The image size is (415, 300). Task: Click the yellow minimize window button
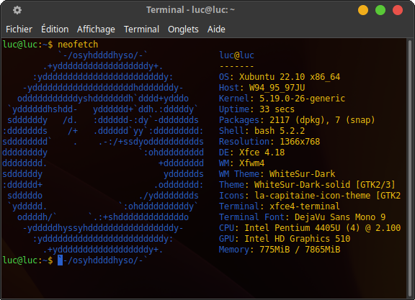point(363,10)
